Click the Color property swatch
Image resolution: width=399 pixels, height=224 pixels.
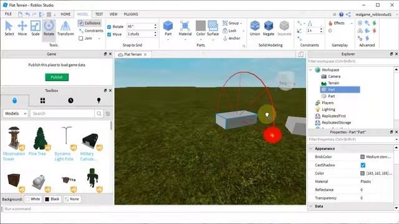coord(363,173)
